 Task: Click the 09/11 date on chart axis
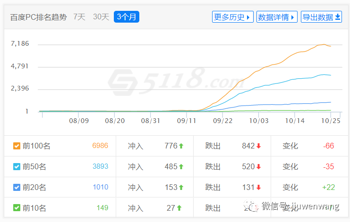pyautogui.click(x=187, y=121)
